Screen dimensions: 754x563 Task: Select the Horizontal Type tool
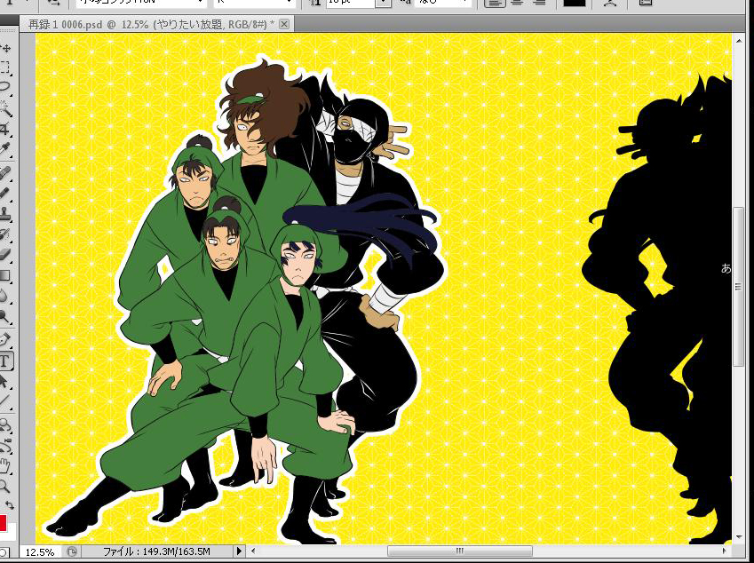[5, 361]
